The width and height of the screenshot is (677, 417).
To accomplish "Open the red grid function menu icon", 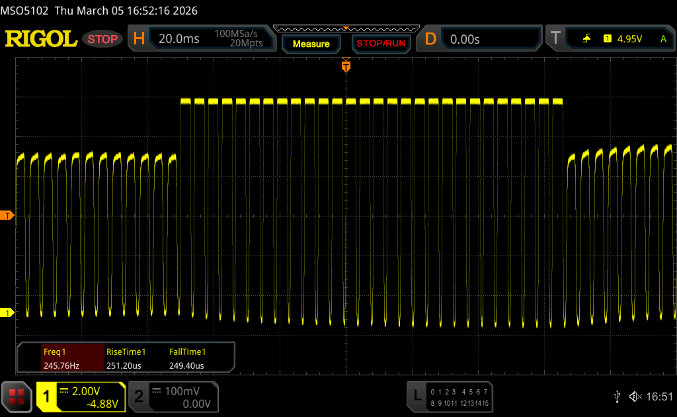I will 17,396.
